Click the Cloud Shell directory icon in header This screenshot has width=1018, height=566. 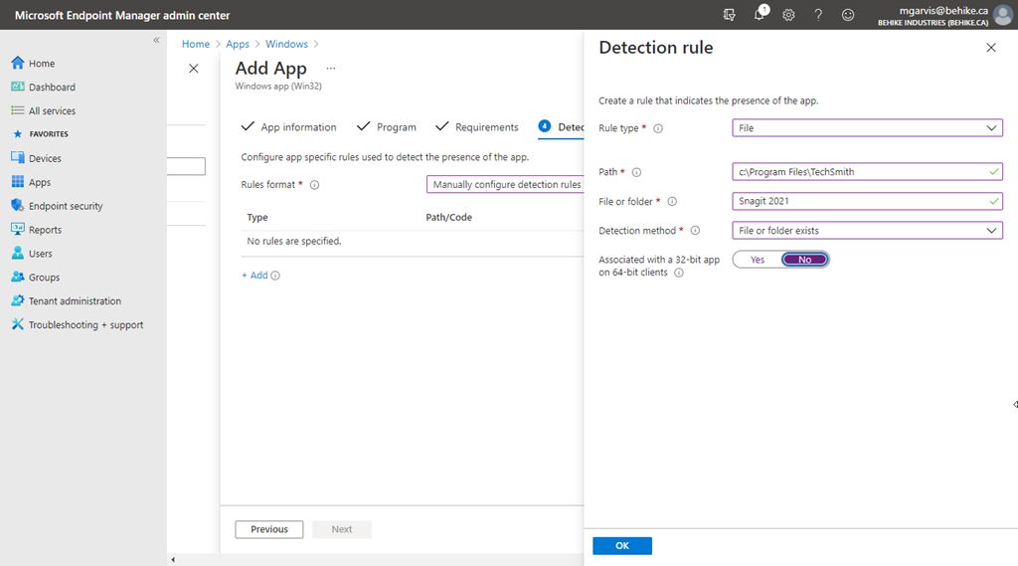pyautogui.click(x=730, y=15)
